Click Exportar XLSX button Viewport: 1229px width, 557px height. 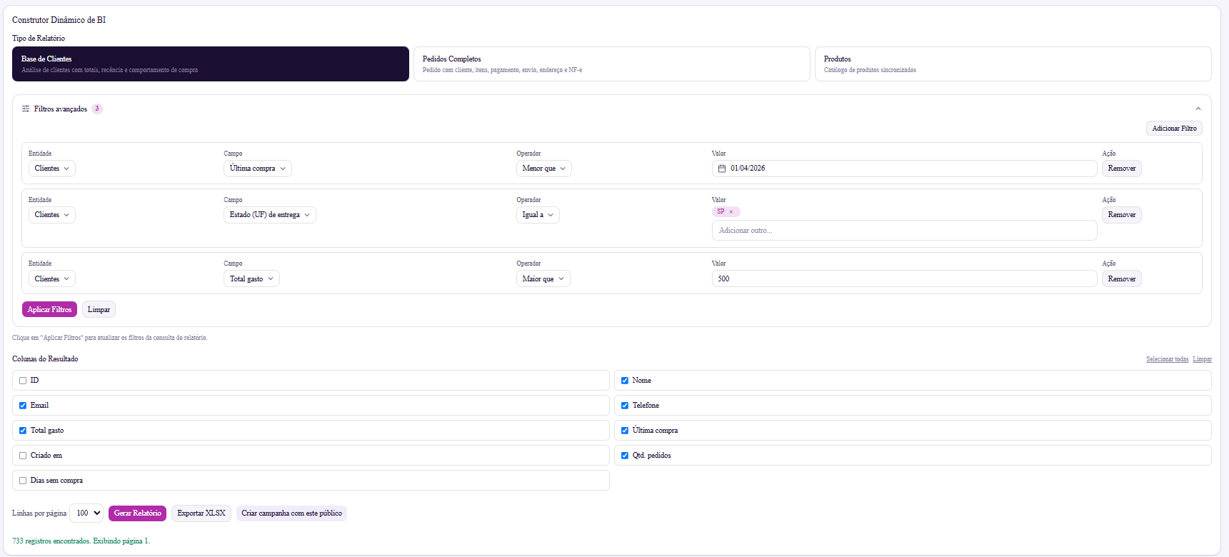pyautogui.click(x=201, y=513)
